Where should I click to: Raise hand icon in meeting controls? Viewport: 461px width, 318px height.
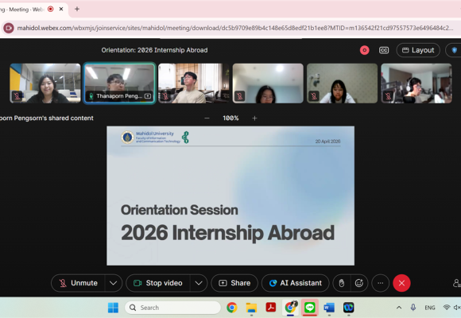pos(342,283)
